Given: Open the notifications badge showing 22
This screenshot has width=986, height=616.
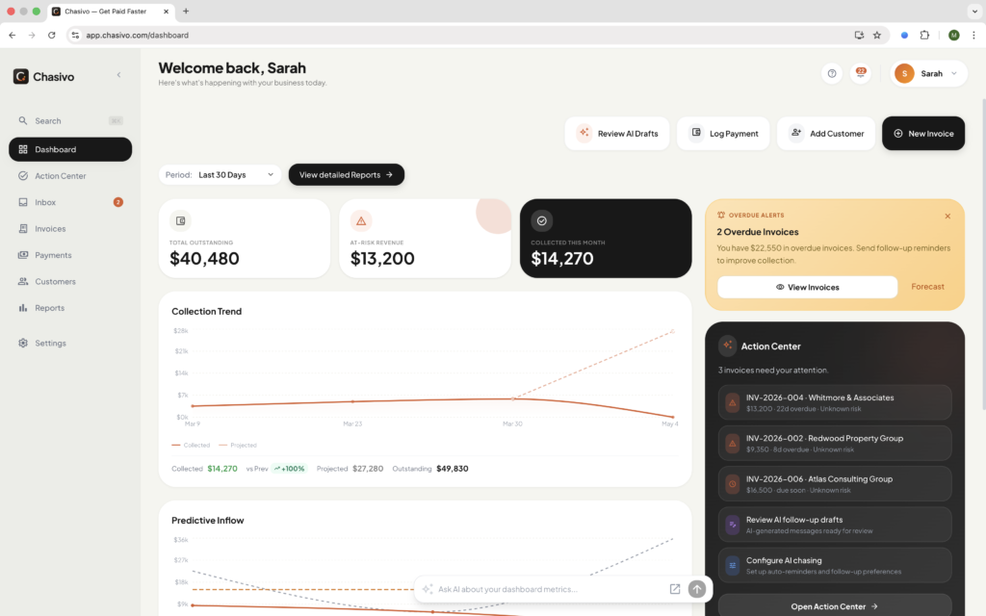Looking at the screenshot, I should 860,73.
